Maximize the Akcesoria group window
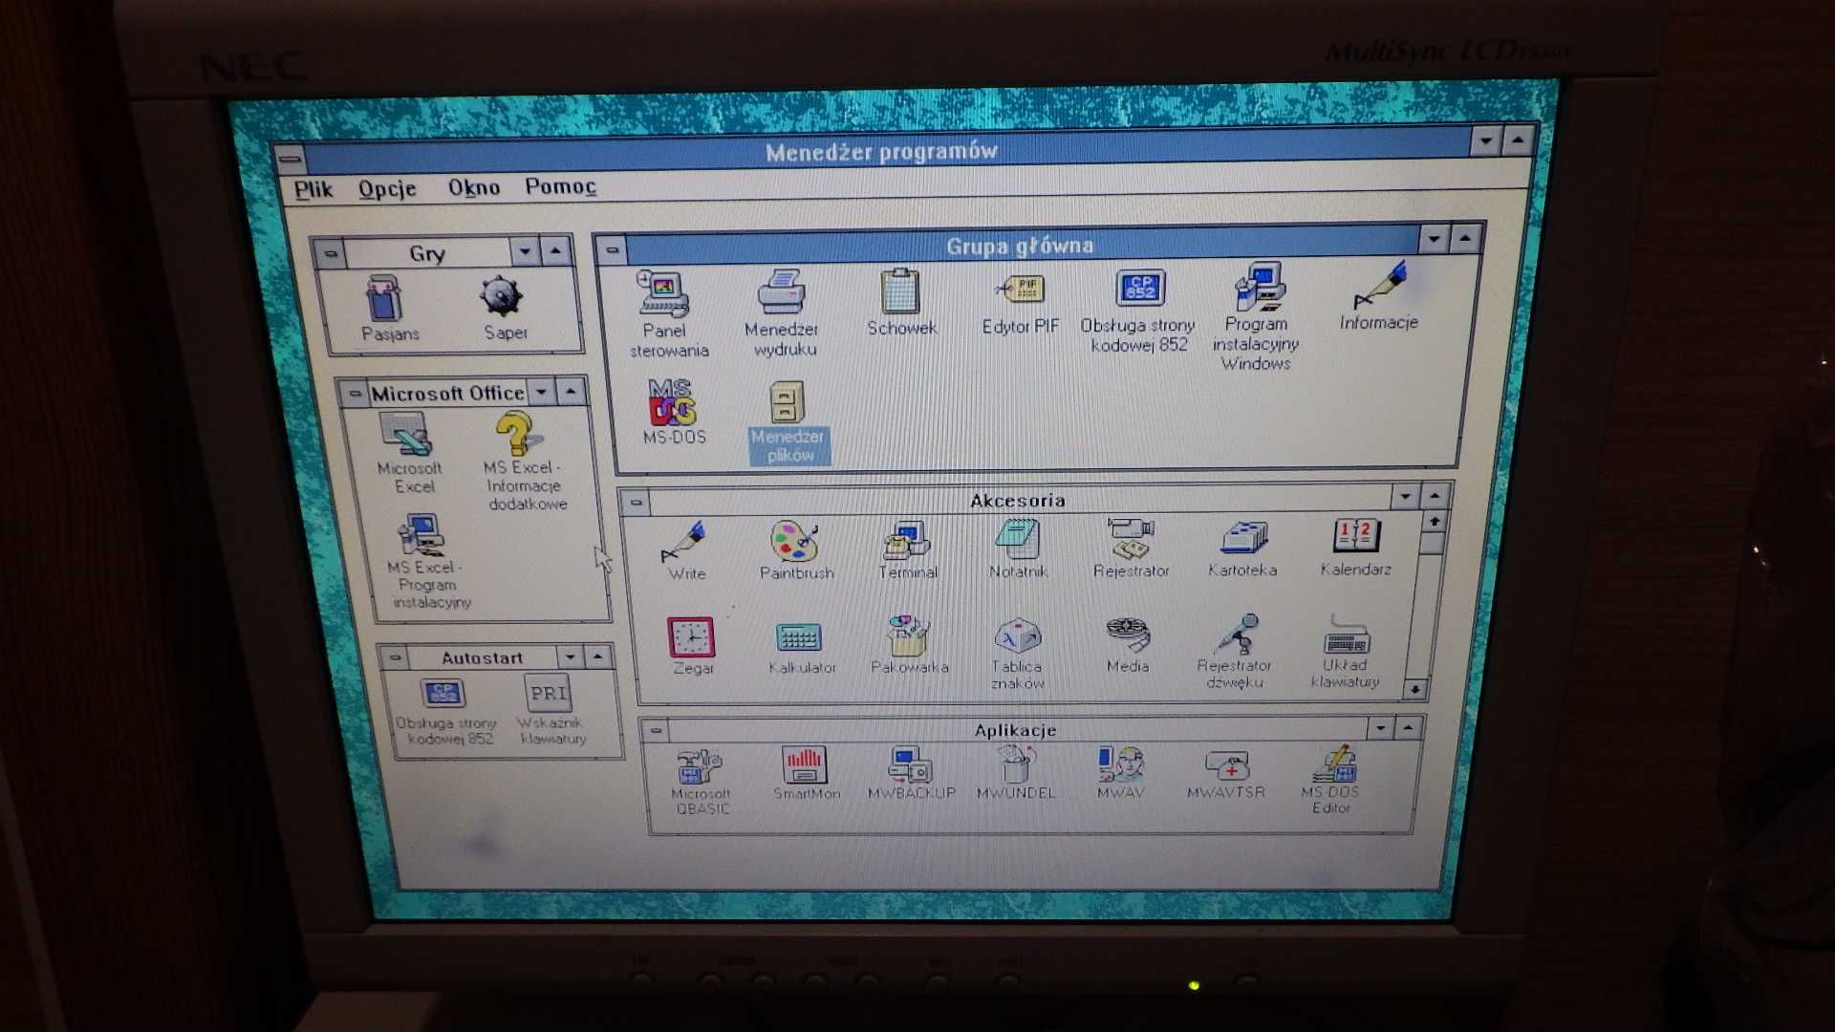The height and width of the screenshot is (1032, 1835). [x=1435, y=496]
